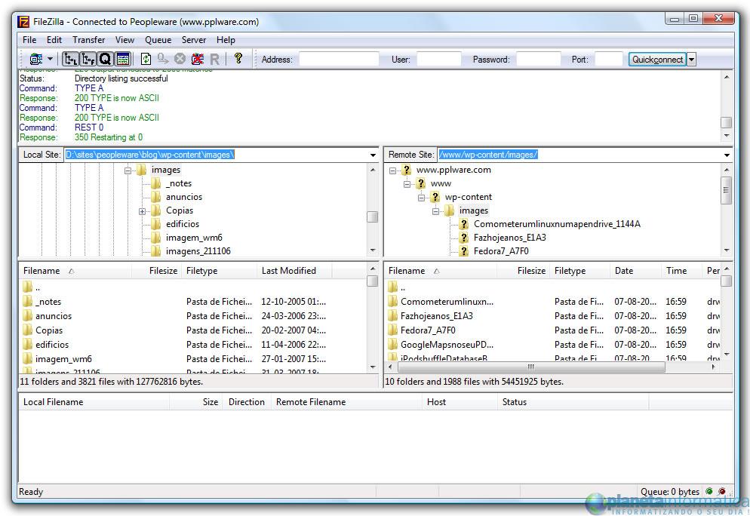Collapse the local images tree folder
Screen dimensions: 750x516
click(x=128, y=170)
